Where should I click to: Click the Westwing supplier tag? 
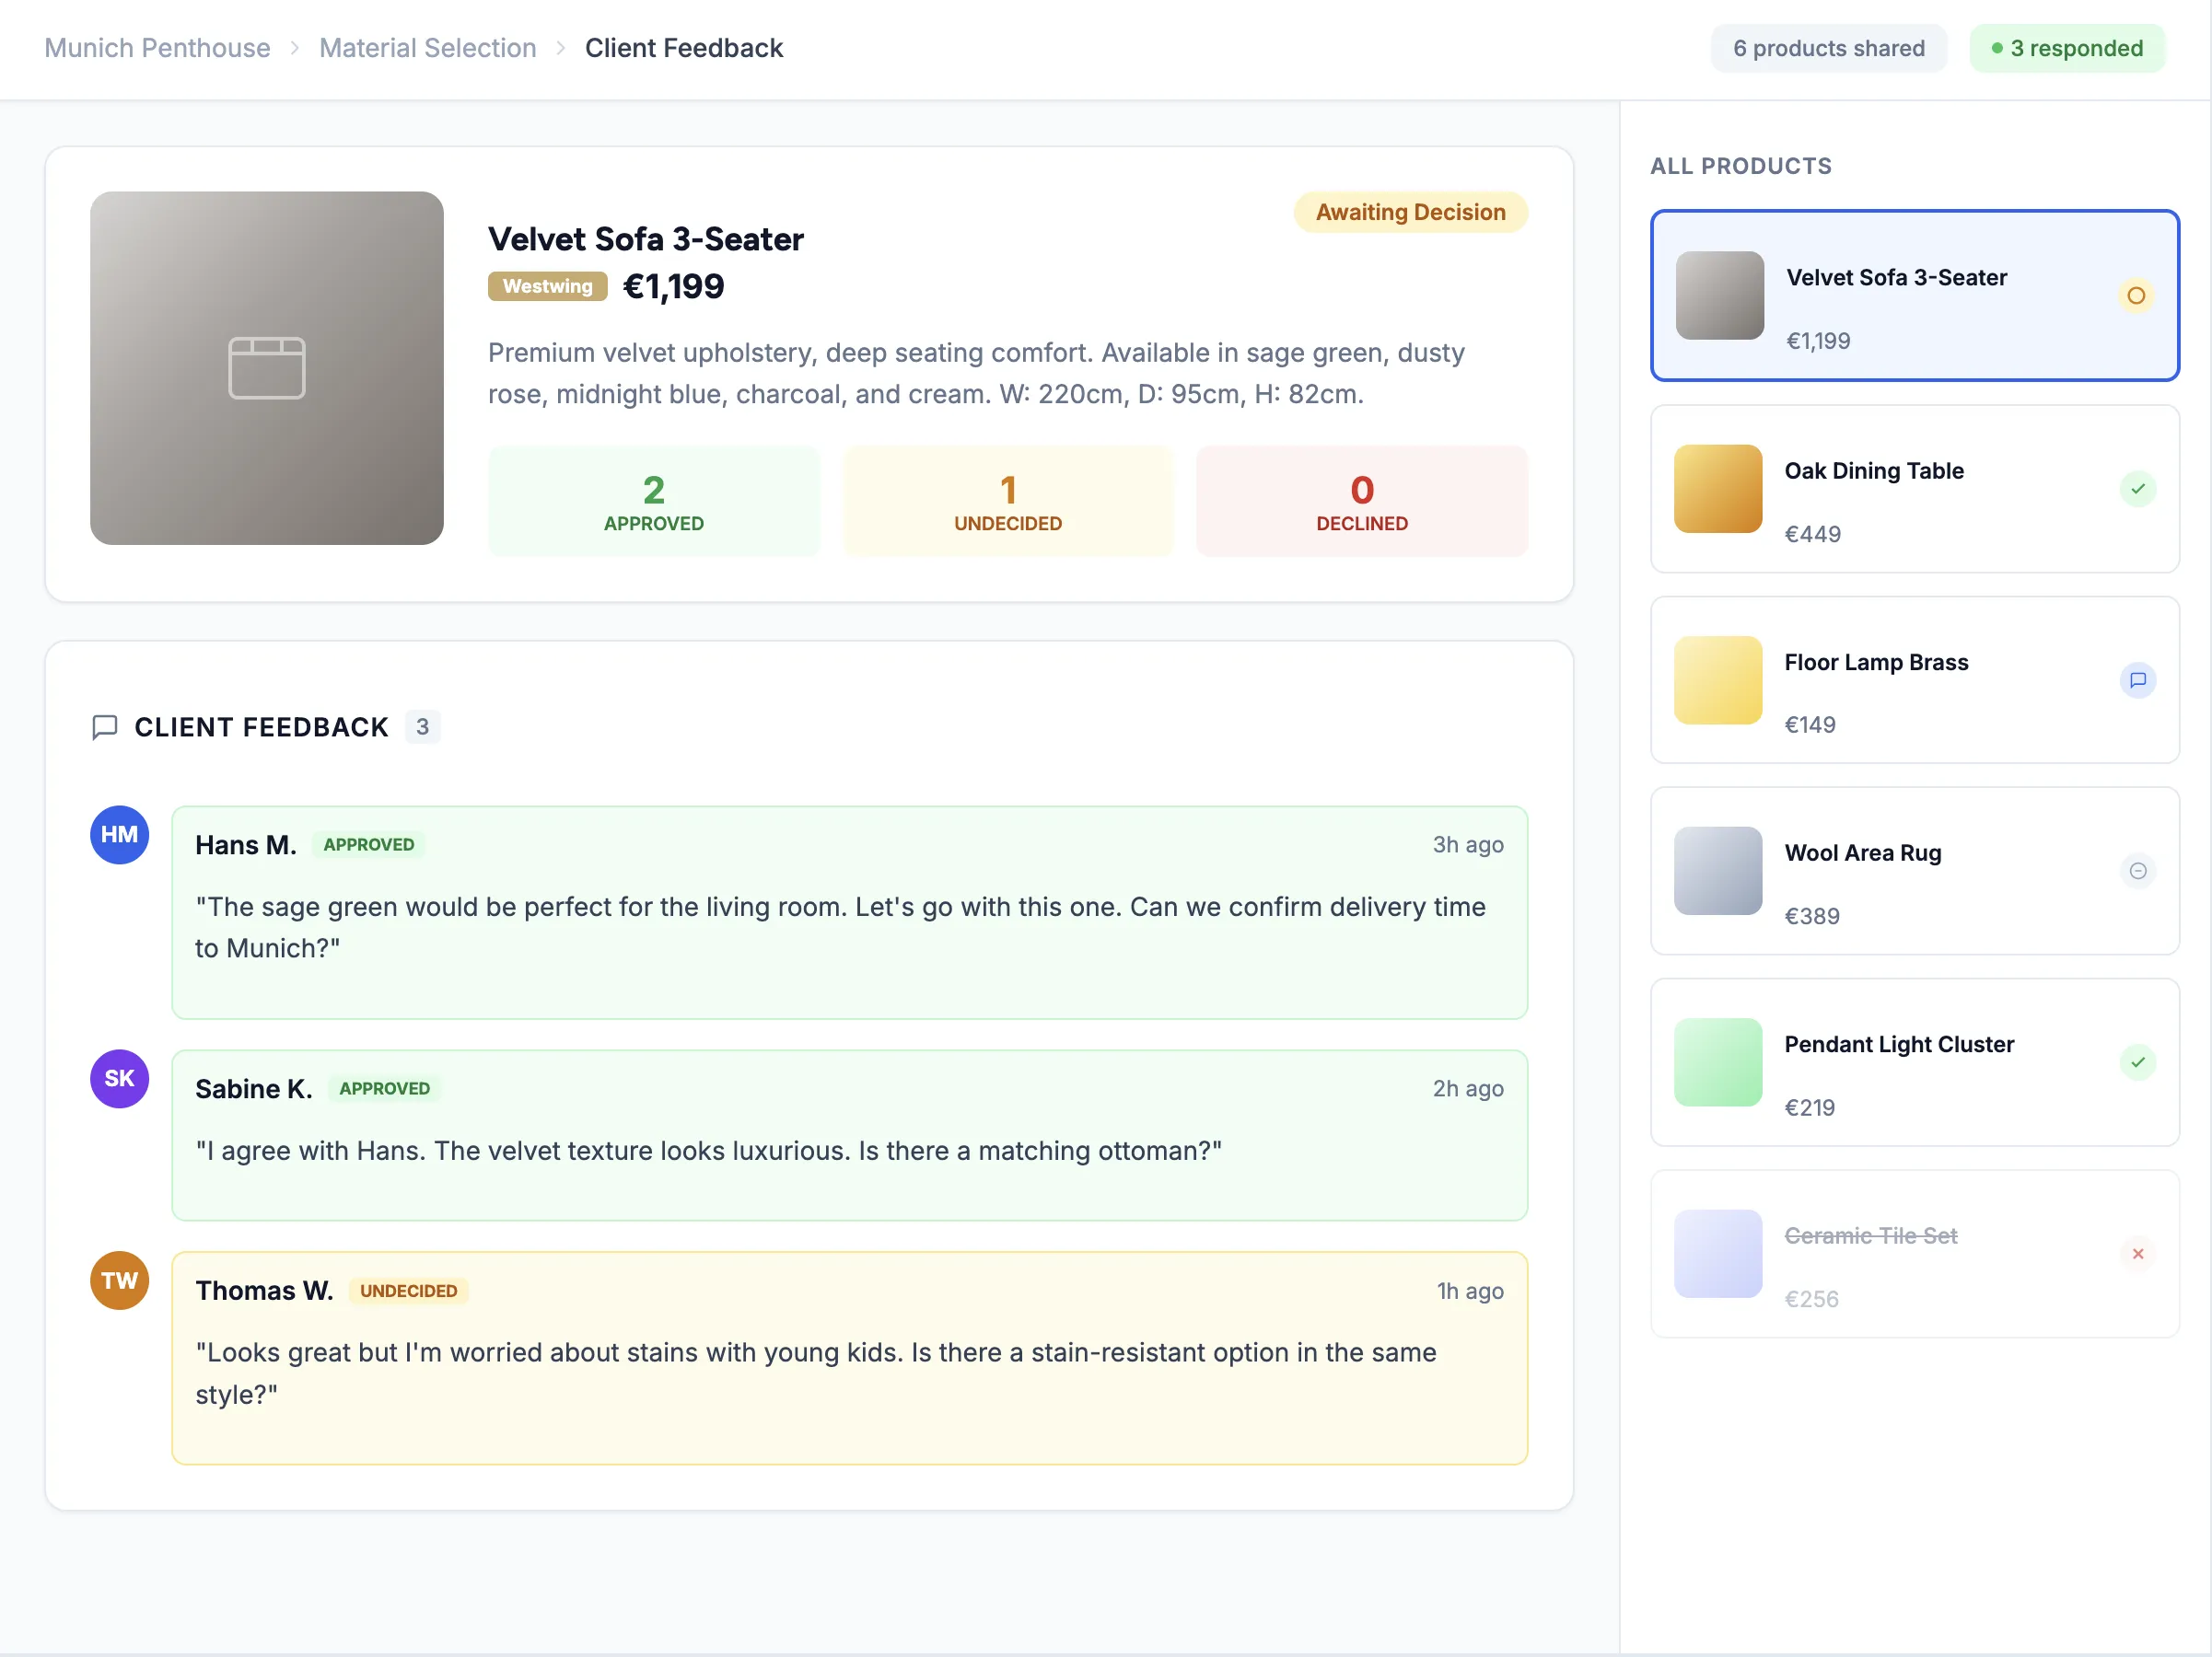pos(547,287)
